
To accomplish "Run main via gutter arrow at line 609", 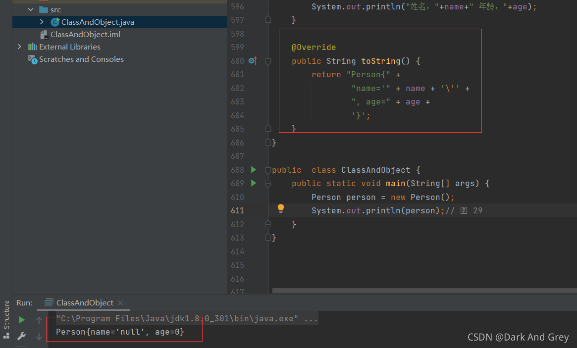I will click(254, 183).
